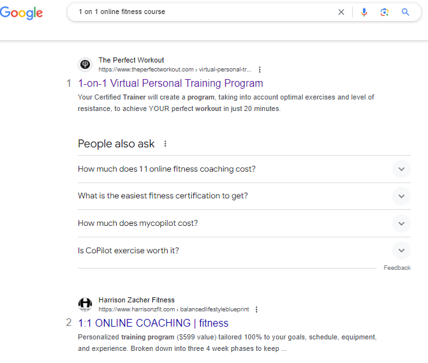Image resolution: width=428 pixels, height=363 pixels.
Task: Click Harrison Zacher Fitness site favicon
Action: pyautogui.click(x=85, y=304)
